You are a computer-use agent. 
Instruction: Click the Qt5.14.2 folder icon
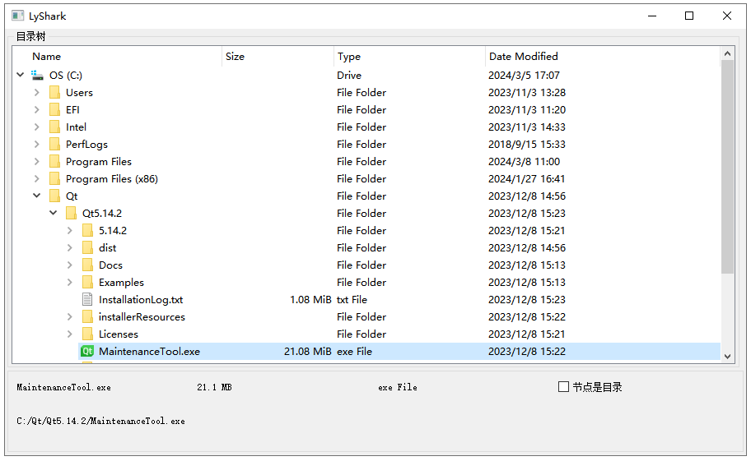tap(71, 213)
